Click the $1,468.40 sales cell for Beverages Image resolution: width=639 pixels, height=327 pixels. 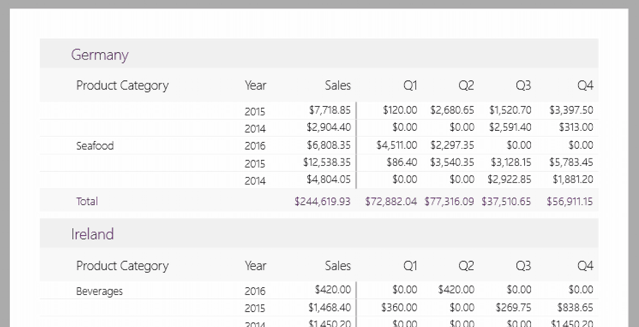[329, 307]
